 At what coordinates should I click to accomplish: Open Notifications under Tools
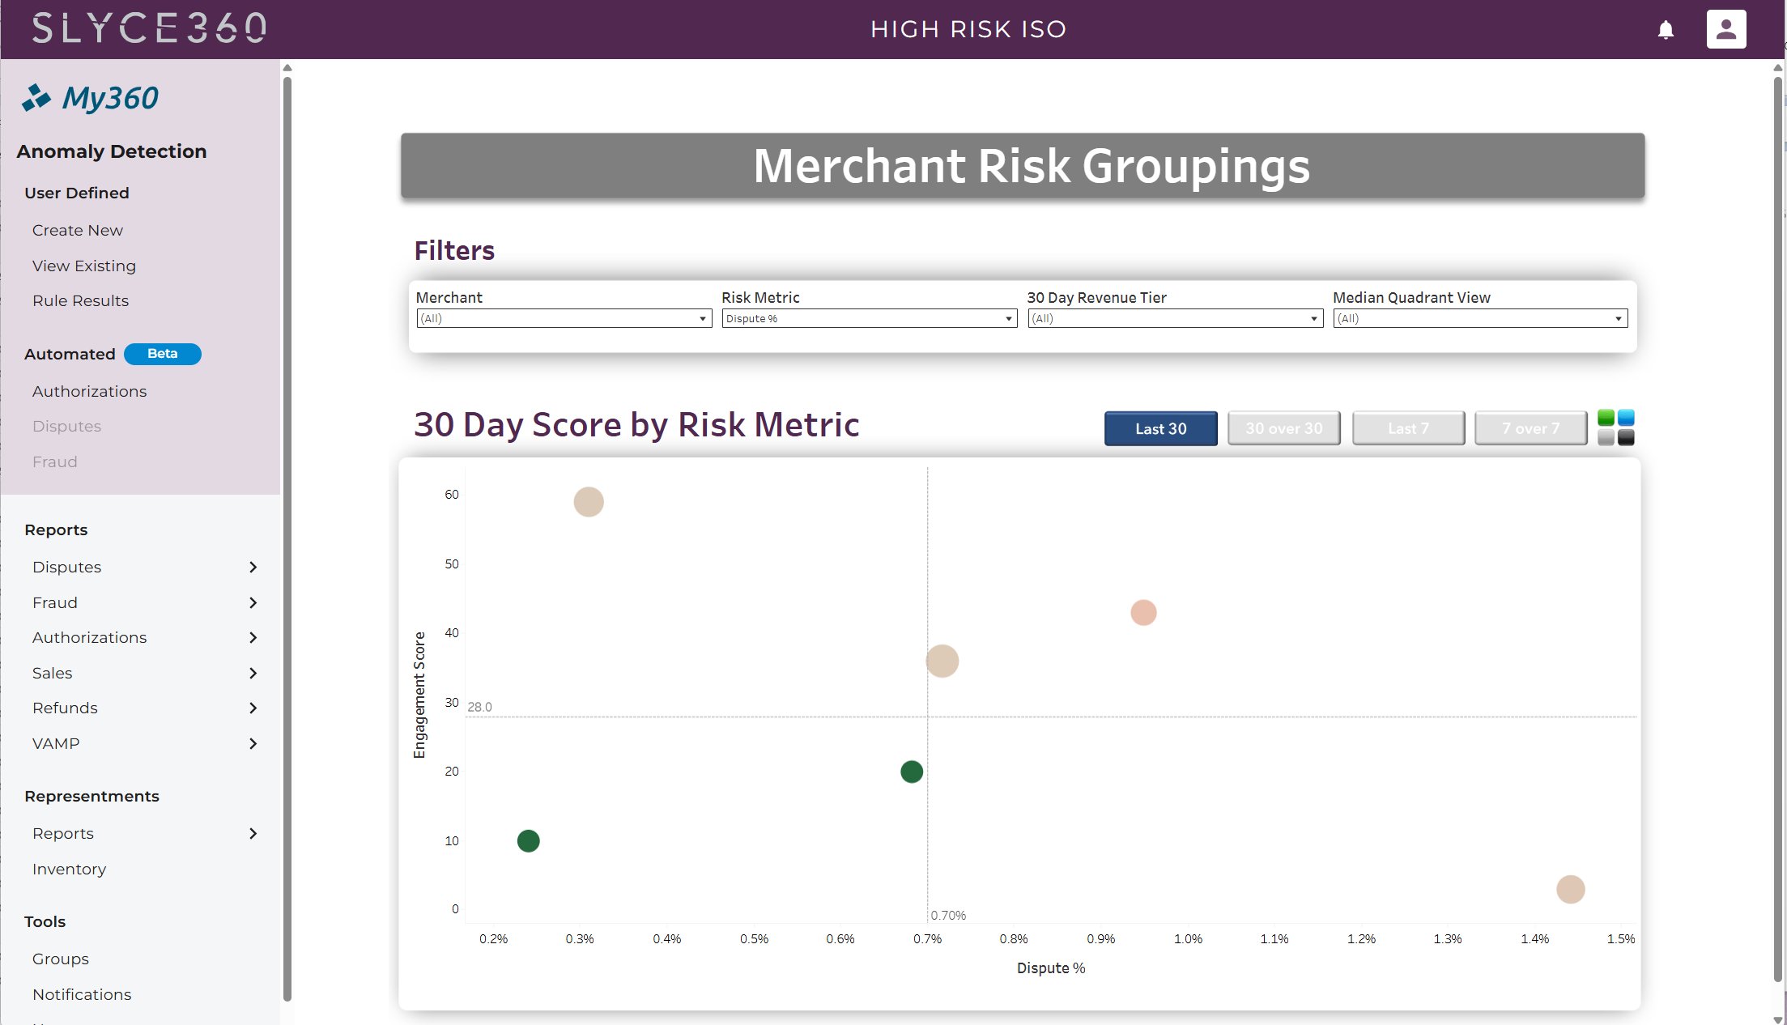click(x=82, y=995)
